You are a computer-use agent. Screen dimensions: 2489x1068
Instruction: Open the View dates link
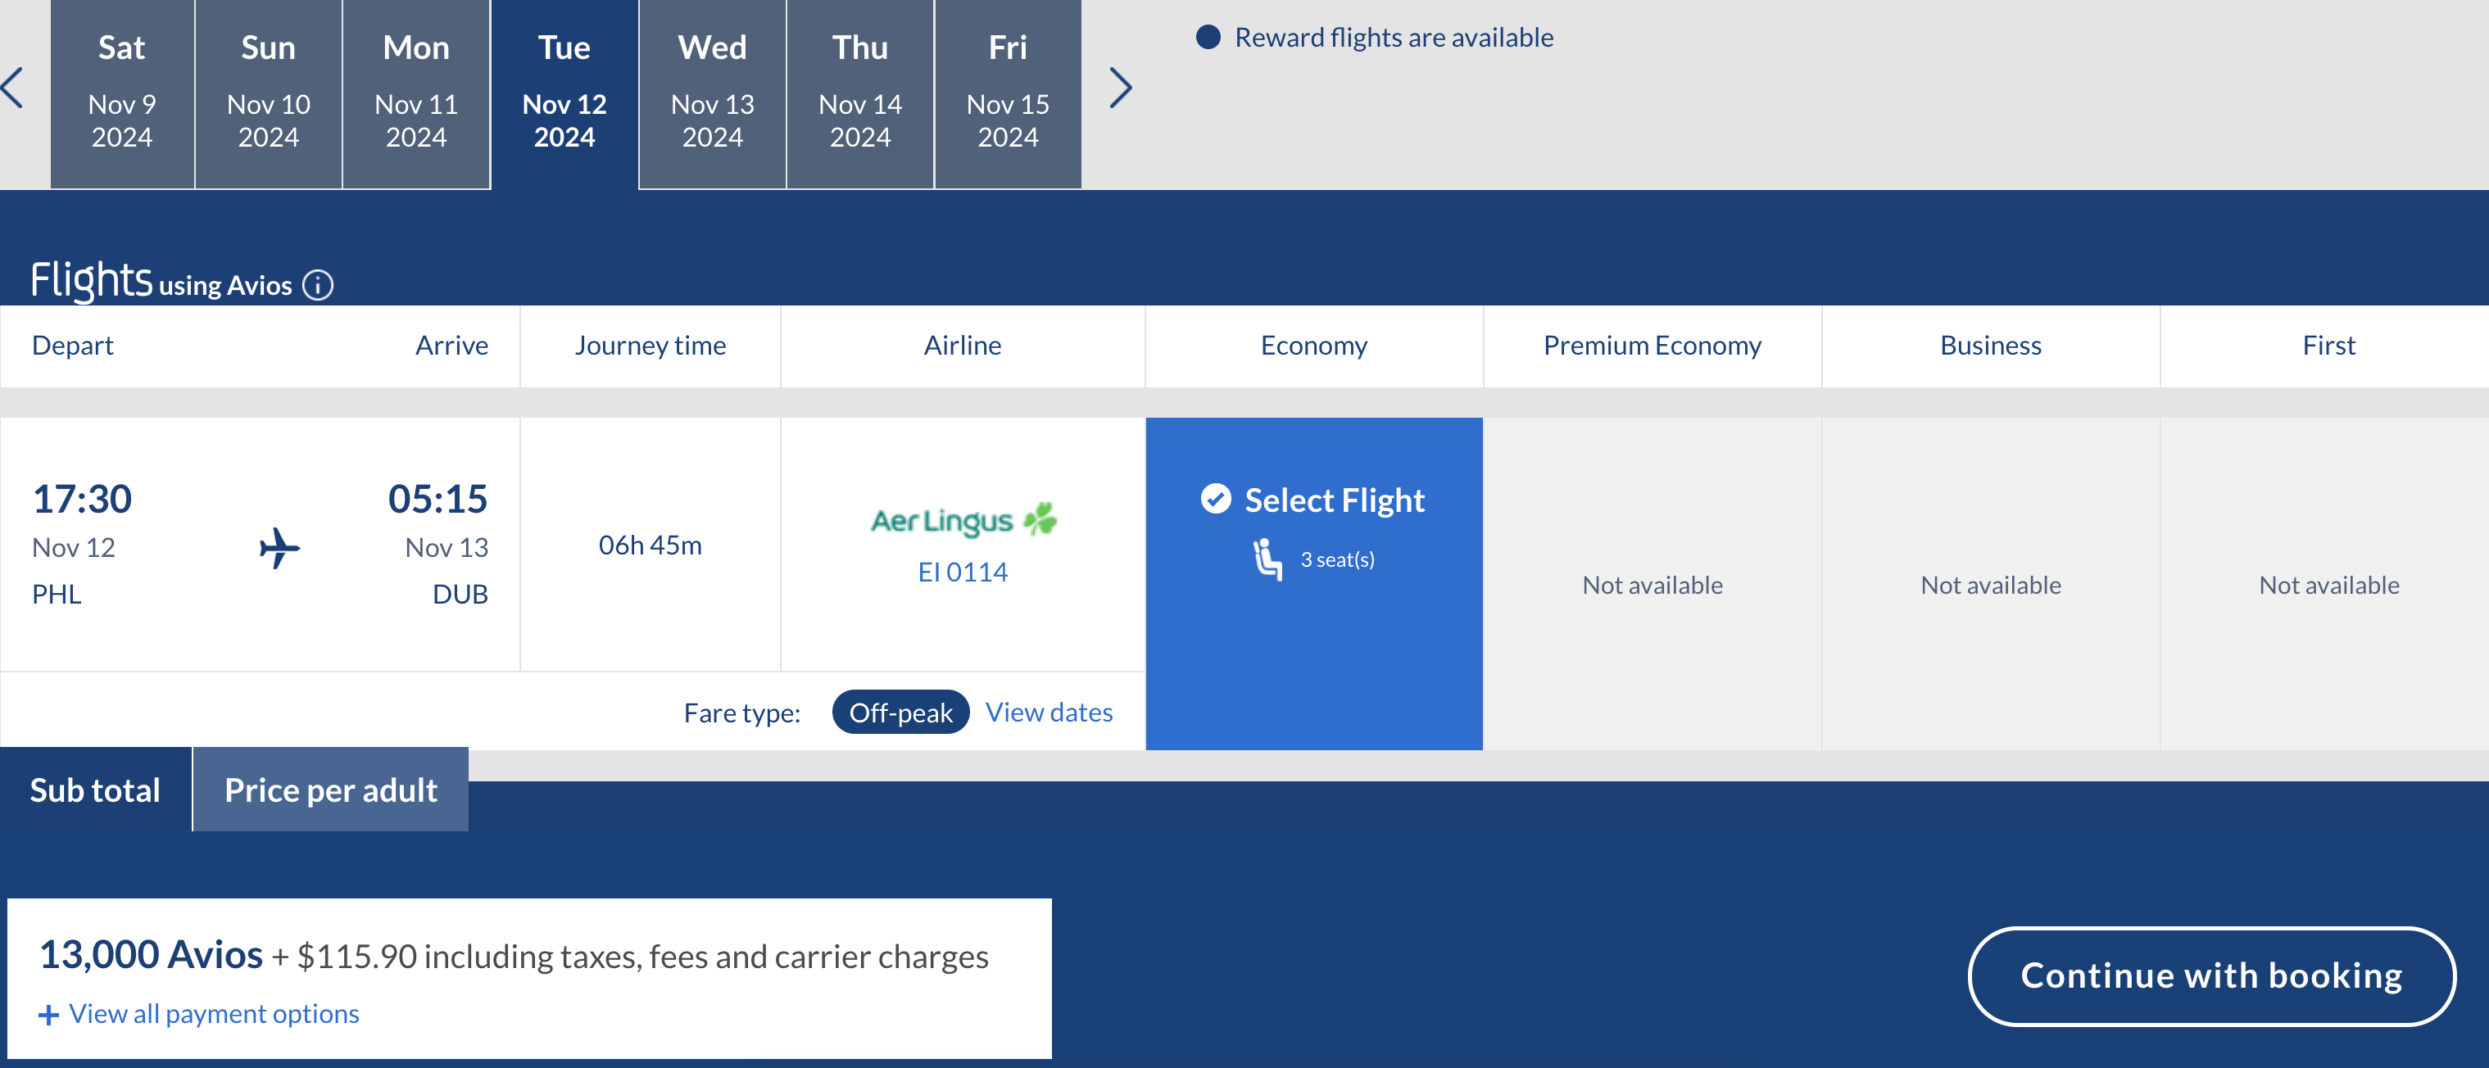pos(1049,712)
